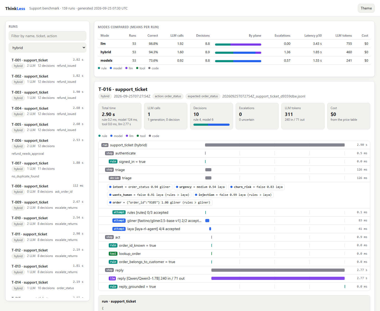
Task: Select run T-007 support_ticket
Action: click(47, 169)
